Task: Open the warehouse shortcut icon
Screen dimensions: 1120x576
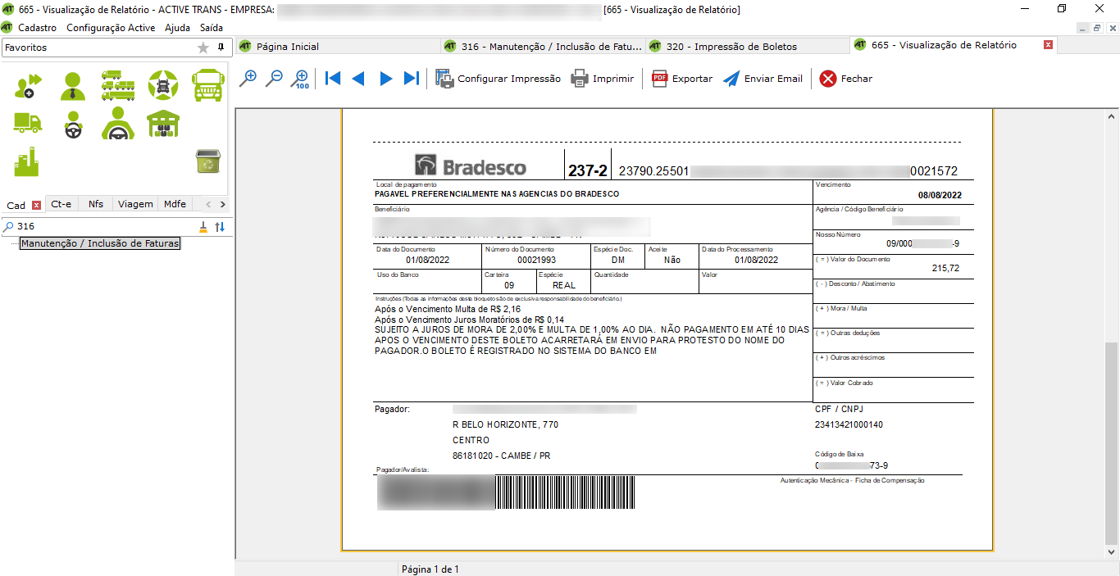Action: [163, 124]
